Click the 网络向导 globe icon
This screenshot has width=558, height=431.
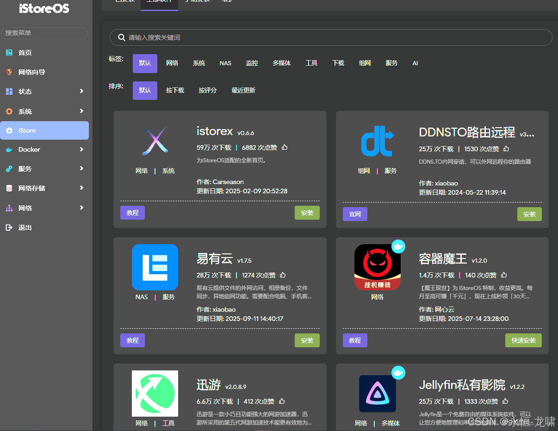pyautogui.click(x=9, y=72)
